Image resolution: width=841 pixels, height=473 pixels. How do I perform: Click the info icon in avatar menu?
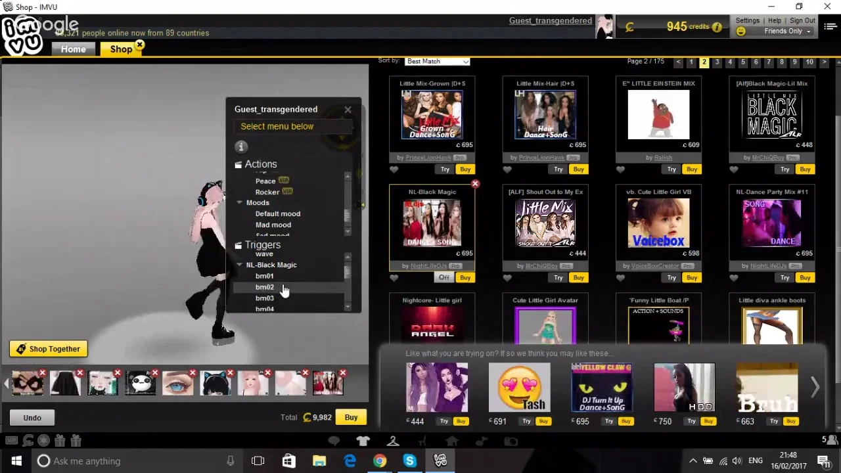point(241,146)
